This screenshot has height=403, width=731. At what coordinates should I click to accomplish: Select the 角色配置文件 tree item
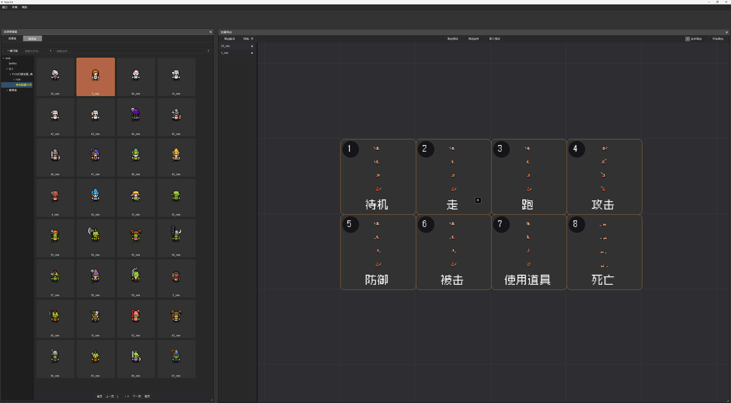tap(24, 85)
